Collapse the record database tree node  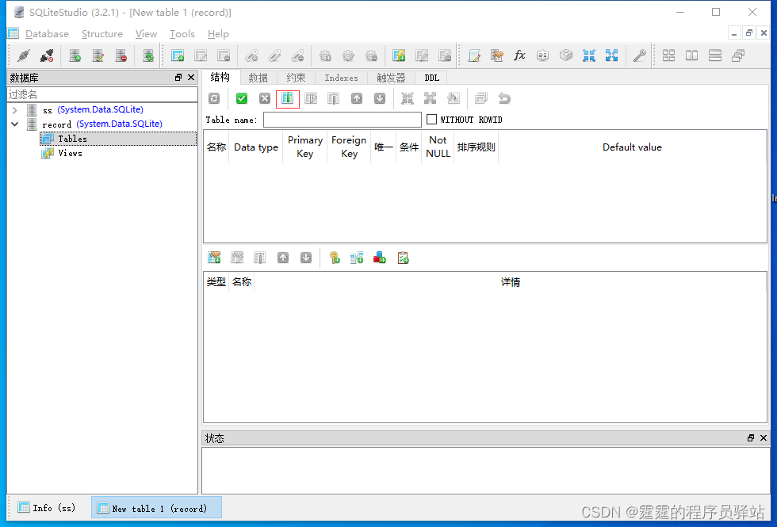pos(15,124)
